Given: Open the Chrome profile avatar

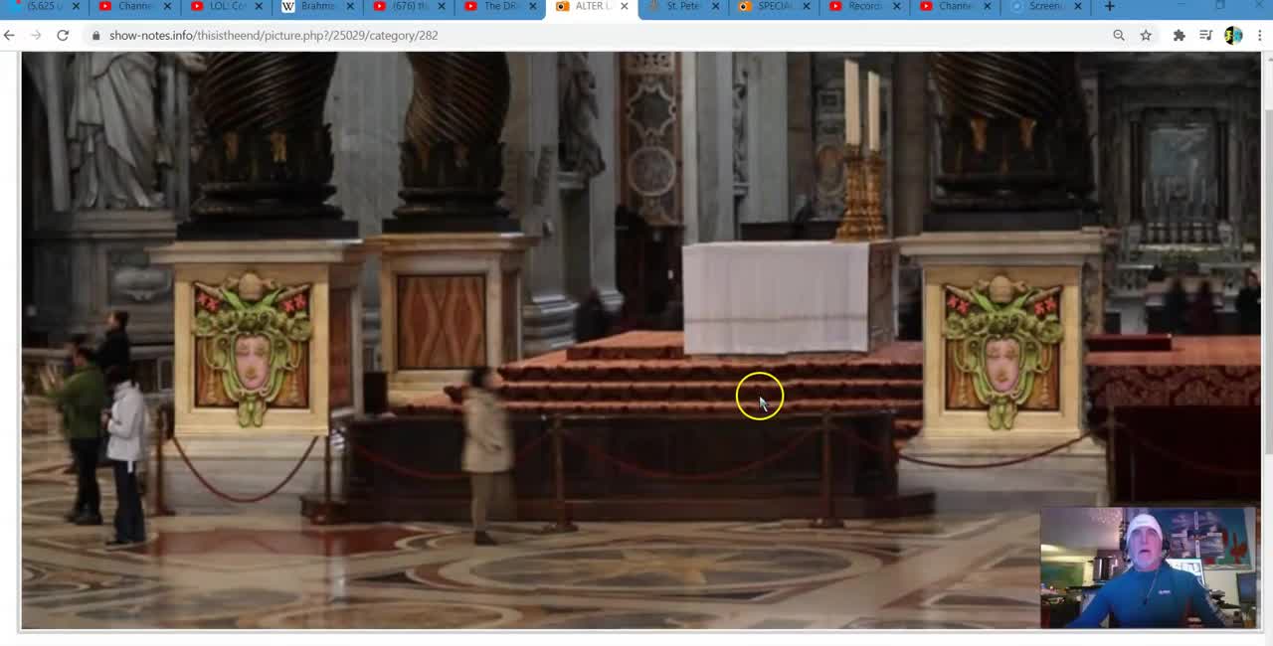Looking at the screenshot, I should click(x=1233, y=35).
